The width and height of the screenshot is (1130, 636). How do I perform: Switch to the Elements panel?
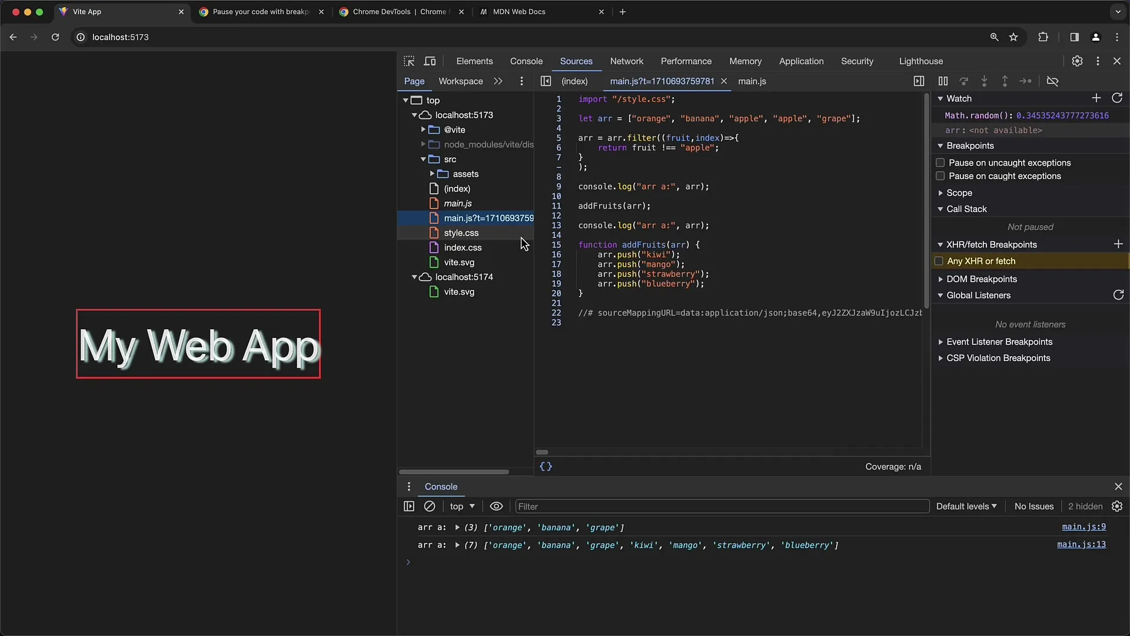(474, 61)
